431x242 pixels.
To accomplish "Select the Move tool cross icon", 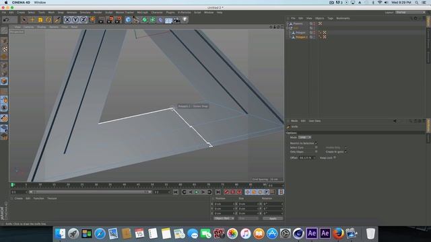I will coord(32,19).
